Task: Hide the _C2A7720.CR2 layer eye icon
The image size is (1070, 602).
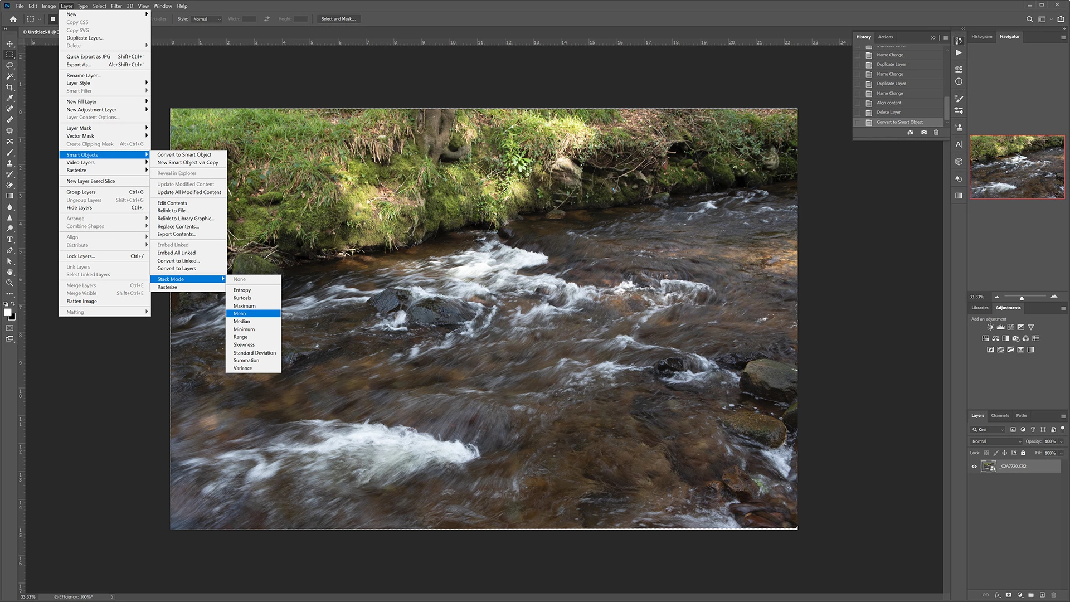Action: (x=974, y=467)
